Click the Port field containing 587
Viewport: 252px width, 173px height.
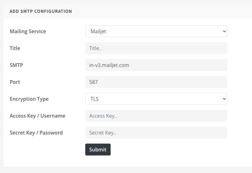tap(156, 82)
